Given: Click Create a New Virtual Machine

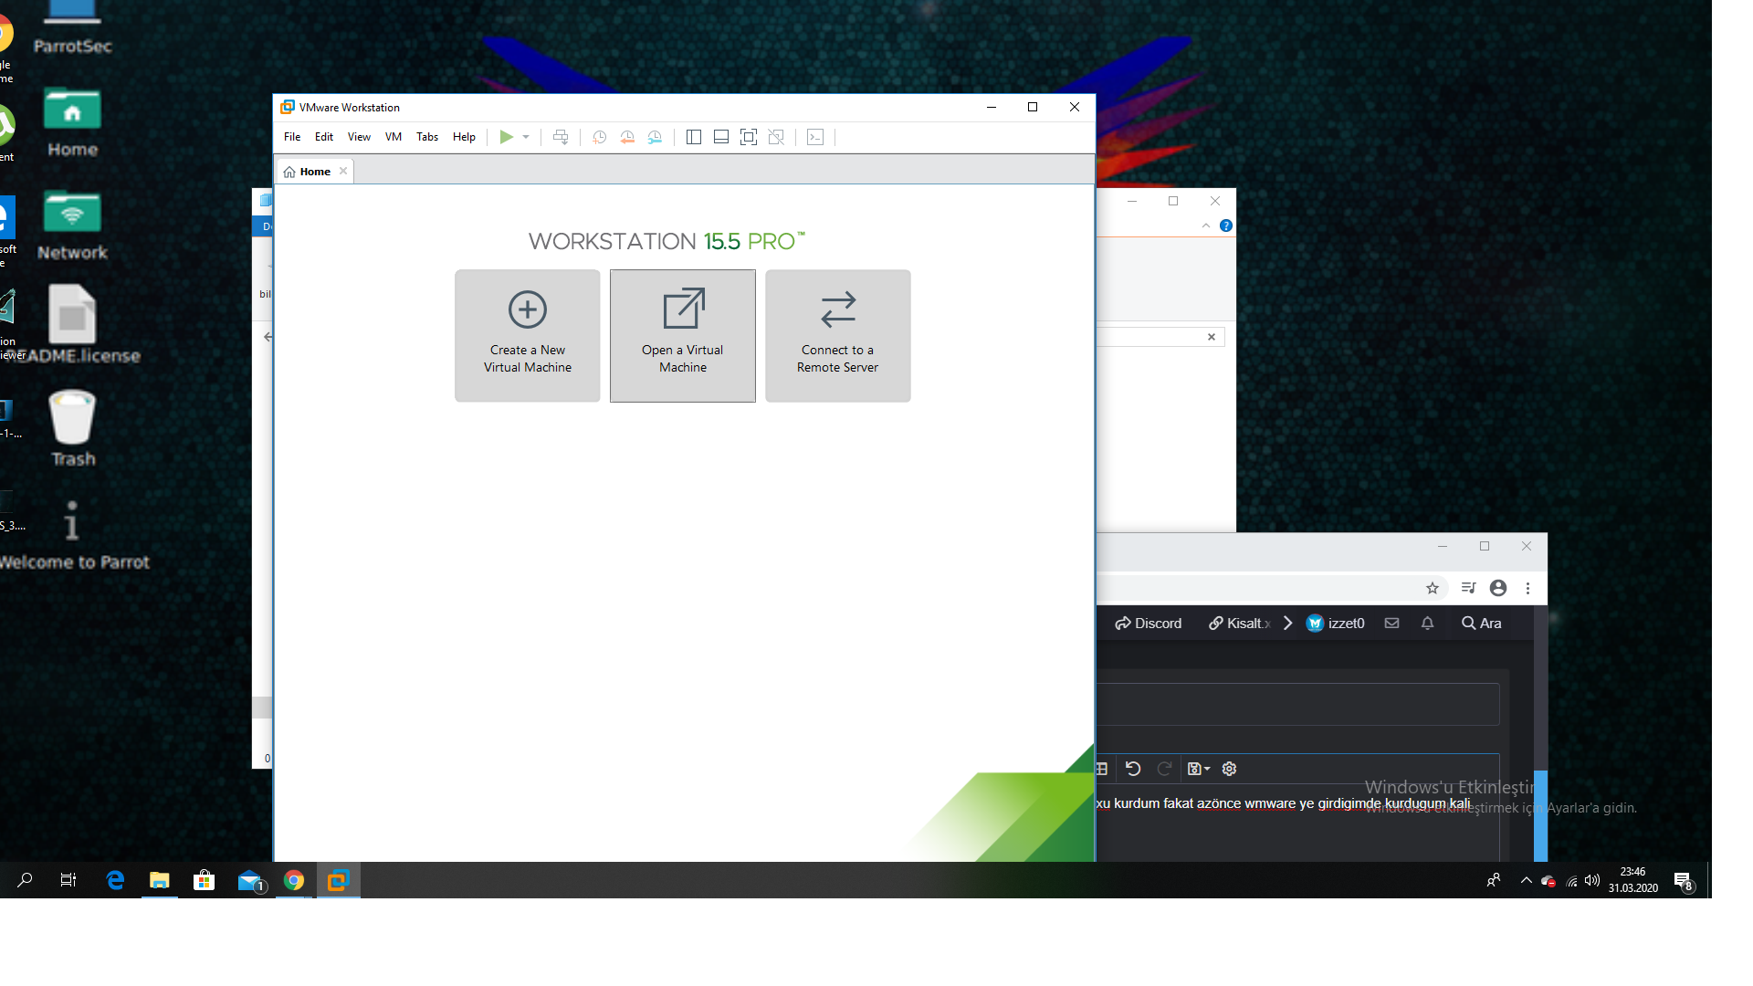Looking at the screenshot, I should click(528, 335).
